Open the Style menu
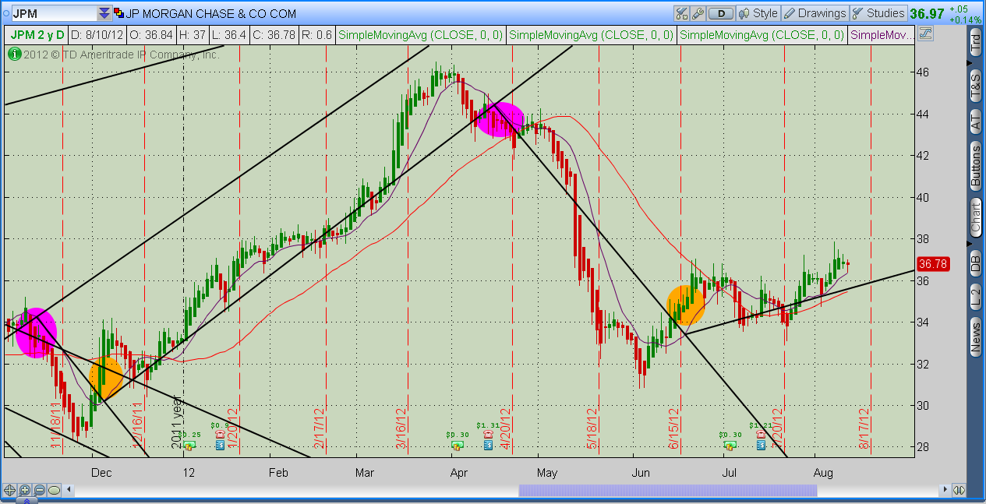This screenshot has height=504, width=986. pyautogui.click(x=758, y=13)
